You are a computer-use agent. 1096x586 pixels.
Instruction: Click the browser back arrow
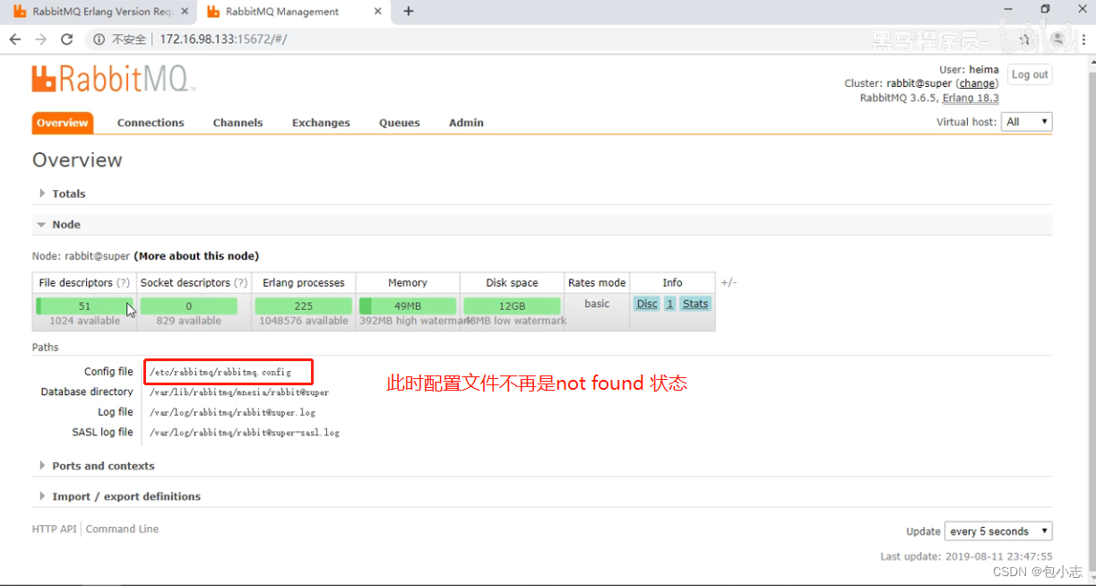pyautogui.click(x=15, y=39)
